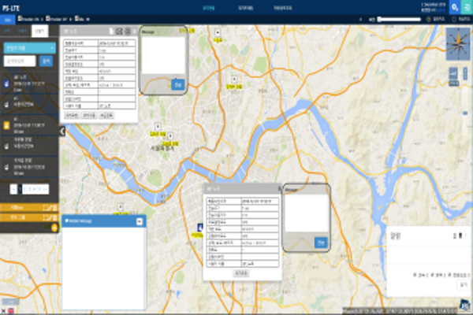Select the radio option right of the slider

coord(428,18)
